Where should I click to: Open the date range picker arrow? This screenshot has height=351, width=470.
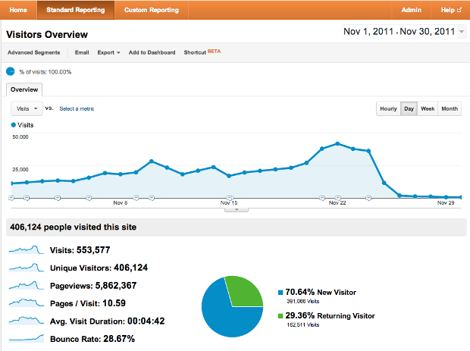(462, 33)
